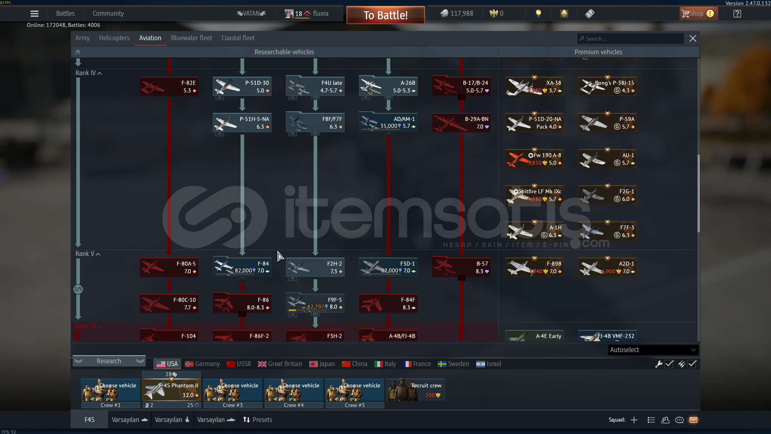Viewport: 771px width, 434px height.
Task: Open the lightbulb tips icon in top bar
Action: [x=538, y=14]
